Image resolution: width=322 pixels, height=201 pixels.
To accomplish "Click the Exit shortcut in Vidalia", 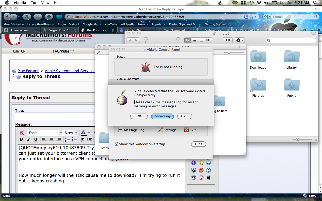I will [190, 130].
